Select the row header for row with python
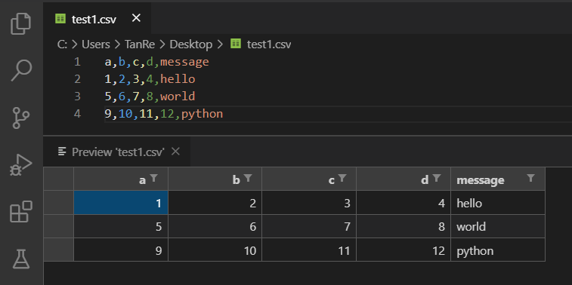This screenshot has height=285, width=572. [x=58, y=250]
